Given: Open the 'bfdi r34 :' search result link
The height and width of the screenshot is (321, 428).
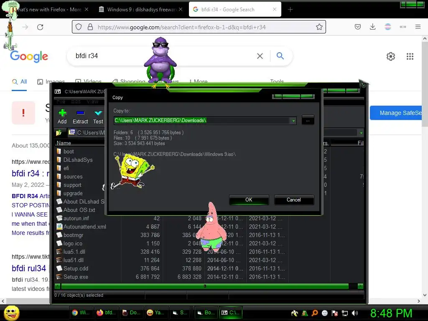Looking at the screenshot, I should (x=31, y=173).
